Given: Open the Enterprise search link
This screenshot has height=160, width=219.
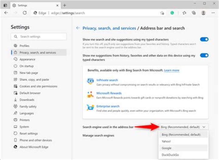Looking at the screenshot, I should click(108, 106).
